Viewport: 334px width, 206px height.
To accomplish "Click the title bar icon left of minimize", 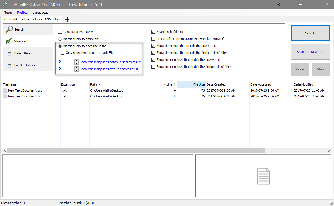I will coord(278,4).
